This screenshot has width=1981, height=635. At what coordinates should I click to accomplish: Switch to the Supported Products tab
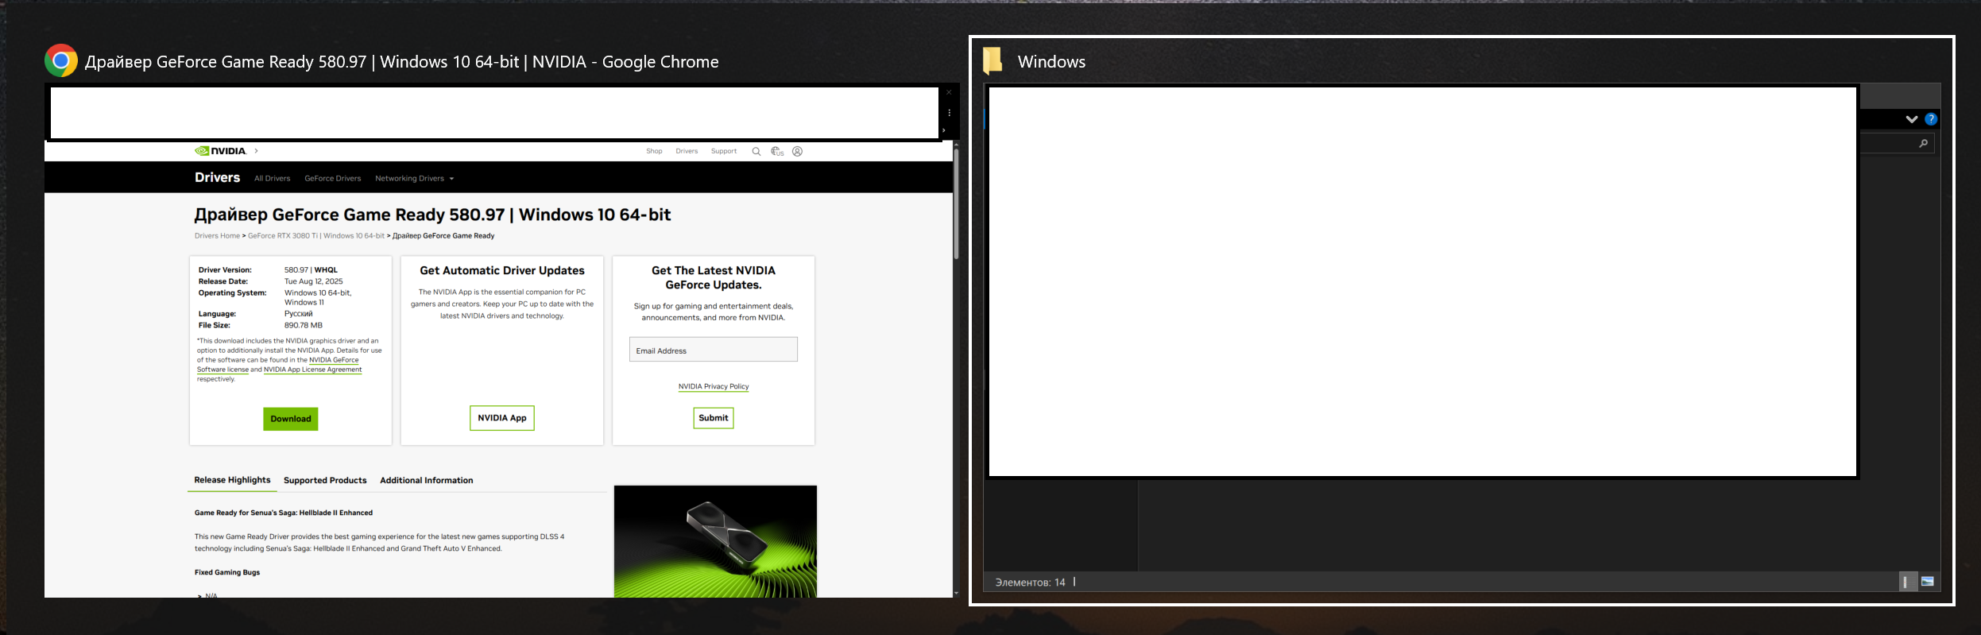325,480
